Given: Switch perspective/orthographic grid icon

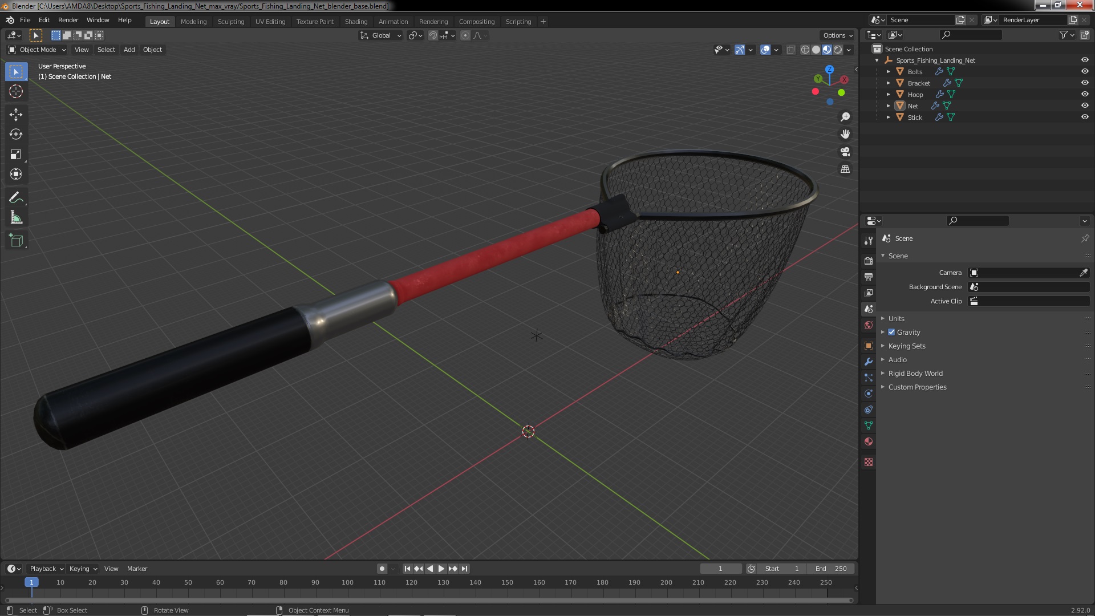Looking at the screenshot, I should [x=845, y=169].
